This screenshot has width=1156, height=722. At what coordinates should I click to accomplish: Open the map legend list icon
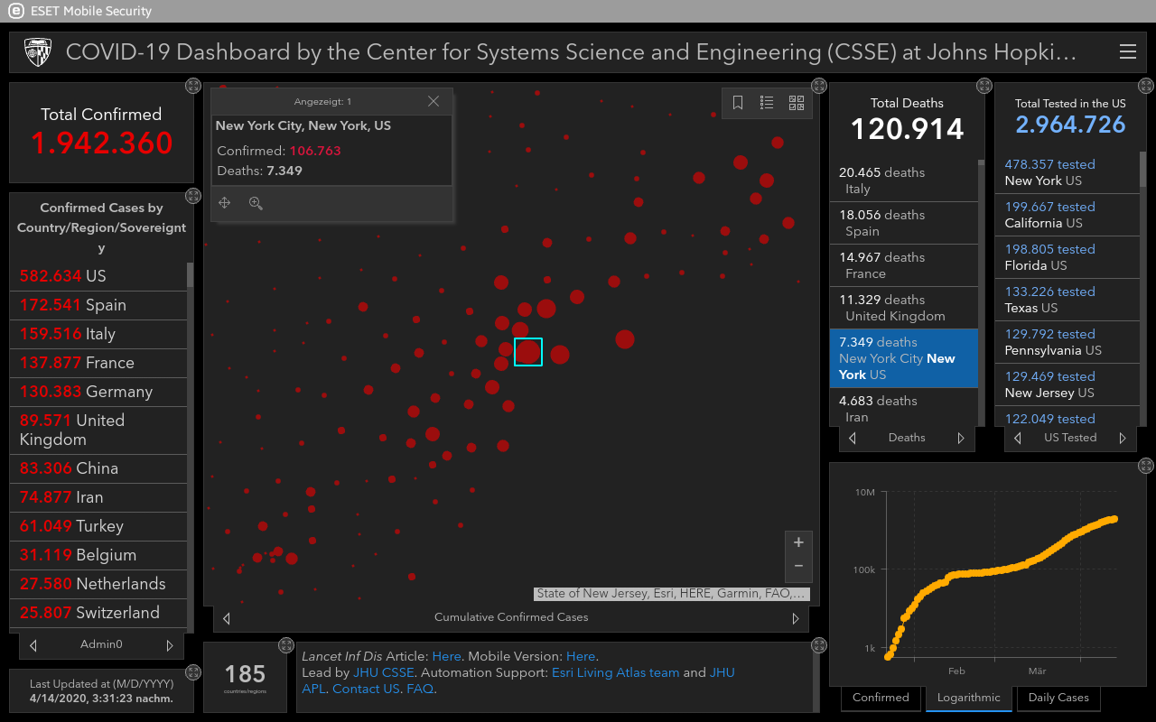pos(767,103)
